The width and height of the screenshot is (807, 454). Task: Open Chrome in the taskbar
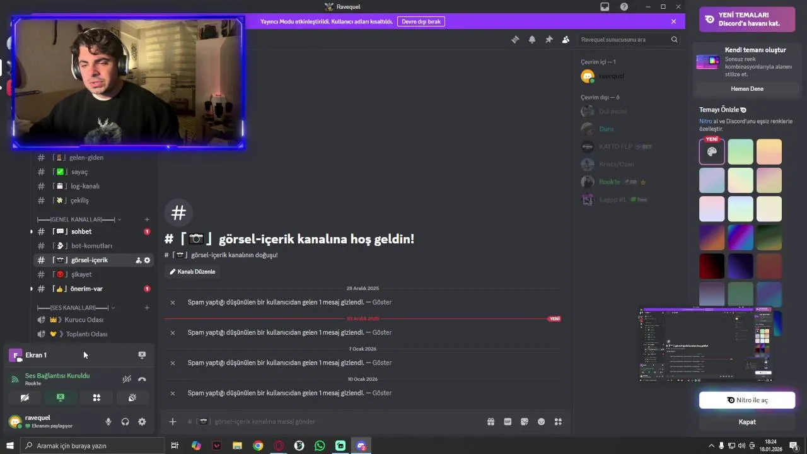tap(258, 446)
